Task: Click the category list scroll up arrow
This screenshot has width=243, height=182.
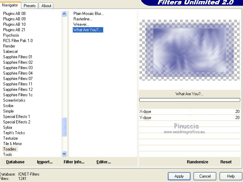Action: point(64,14)
